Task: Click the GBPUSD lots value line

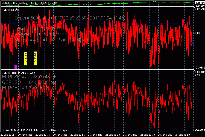Action: [29, 82]
